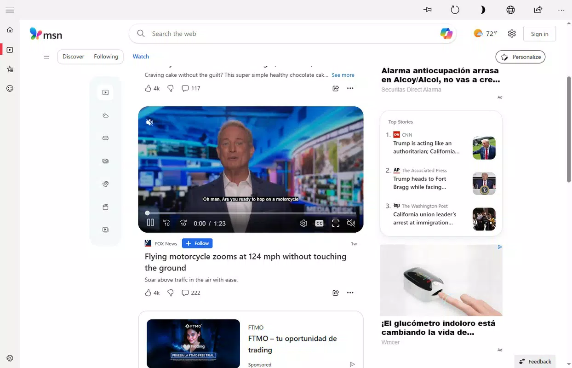This screenshot has width=572, height=368.
Task: Click the search magnifier icon
Action: pos(141,34)
